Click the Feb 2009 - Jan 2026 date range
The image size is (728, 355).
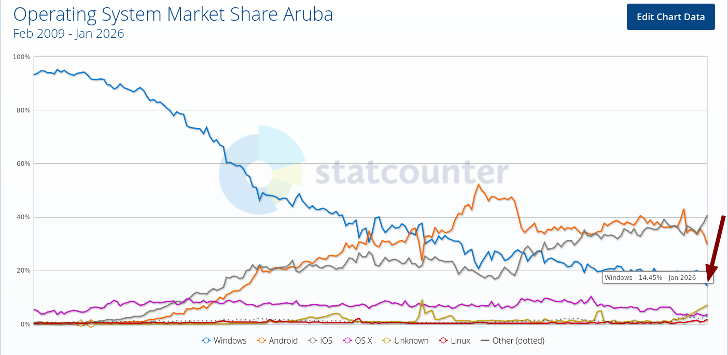pos(68,34)
